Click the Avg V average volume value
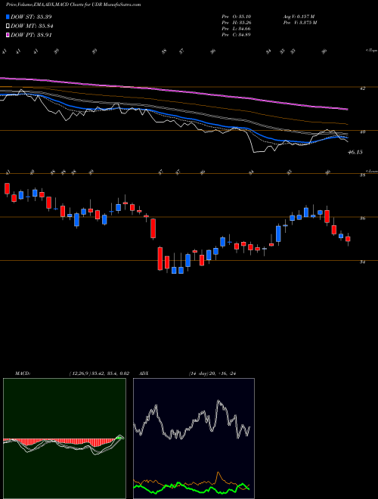 pyautogui.click(x=299, y=17)
